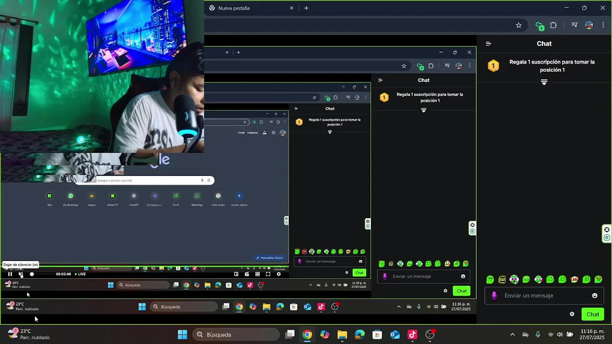612x344 pixels.
Task: Send with the outermost green Chat button
Action: coord(593,314)
